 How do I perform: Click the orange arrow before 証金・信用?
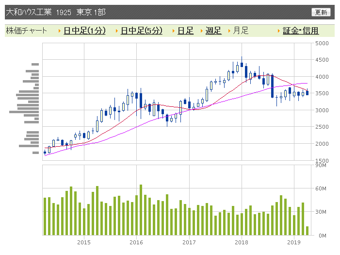[x=279, y=31]
